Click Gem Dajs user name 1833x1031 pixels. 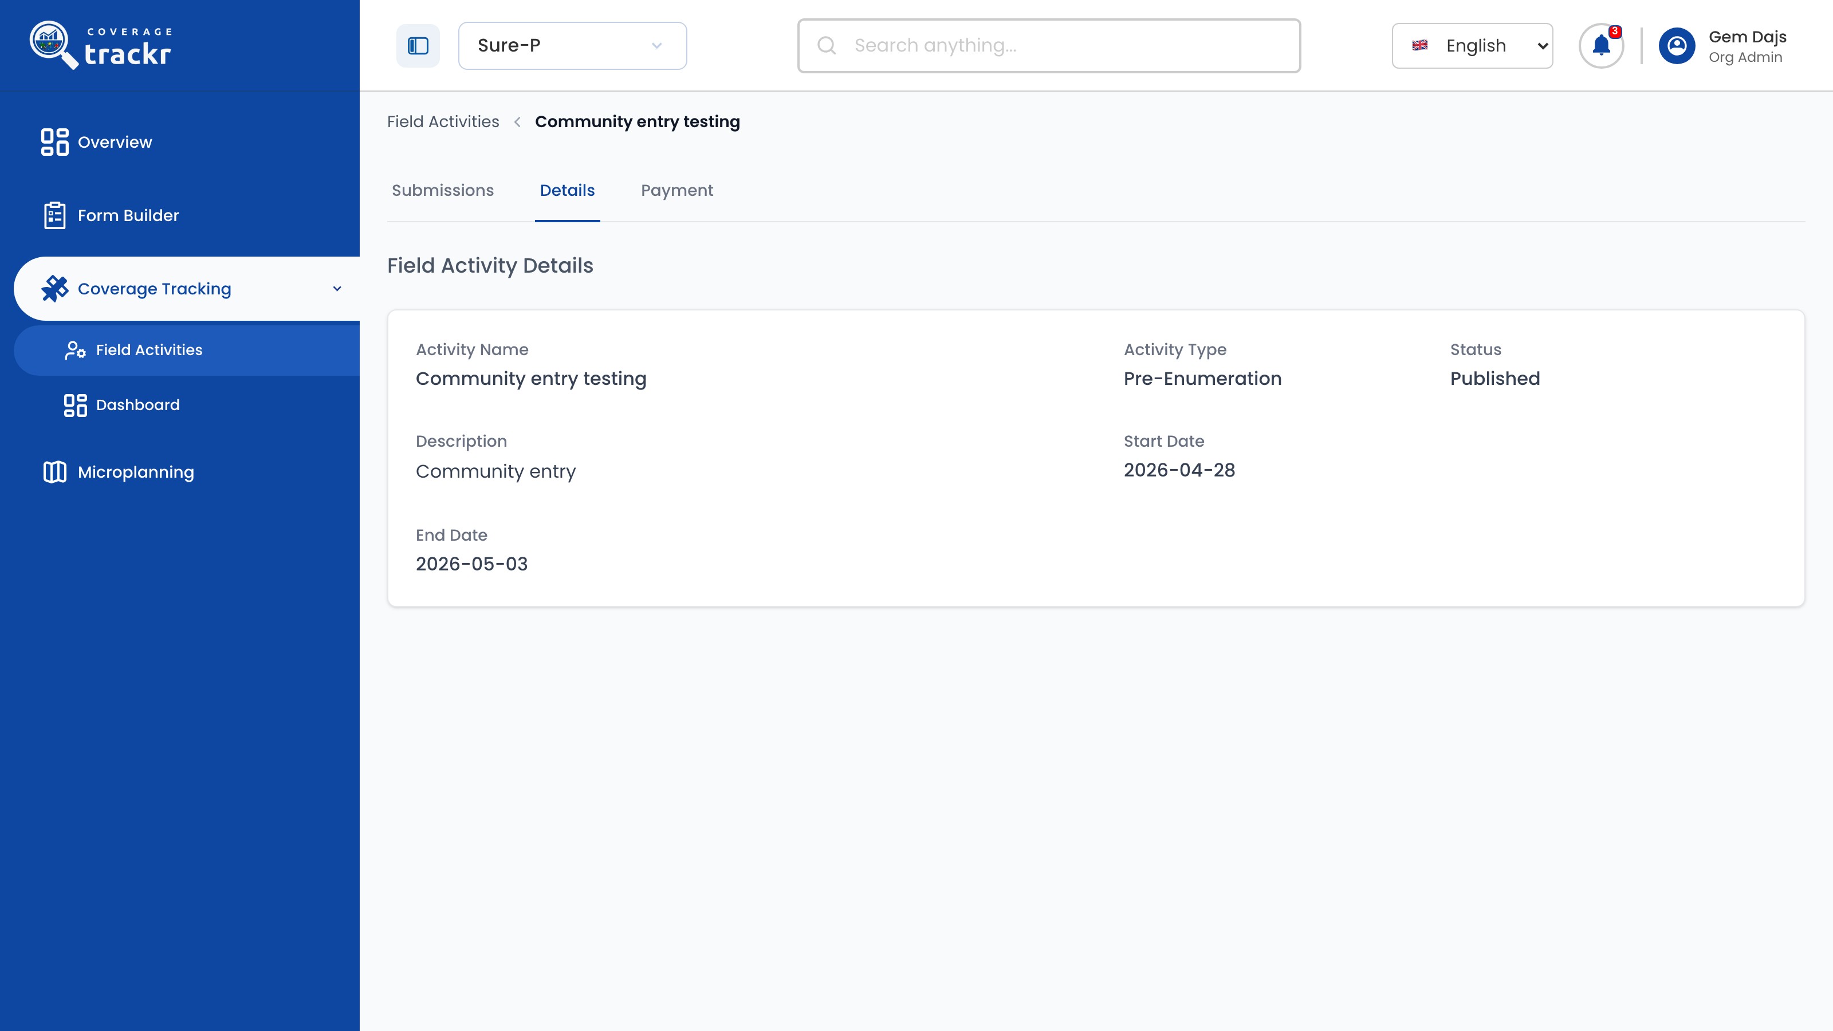pos(1748,37)
